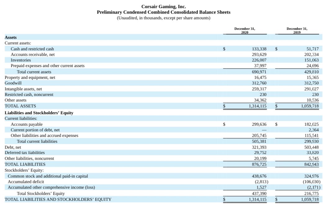Click the Goodwill row label
330x211 pixels.
(x=13, y=83)
